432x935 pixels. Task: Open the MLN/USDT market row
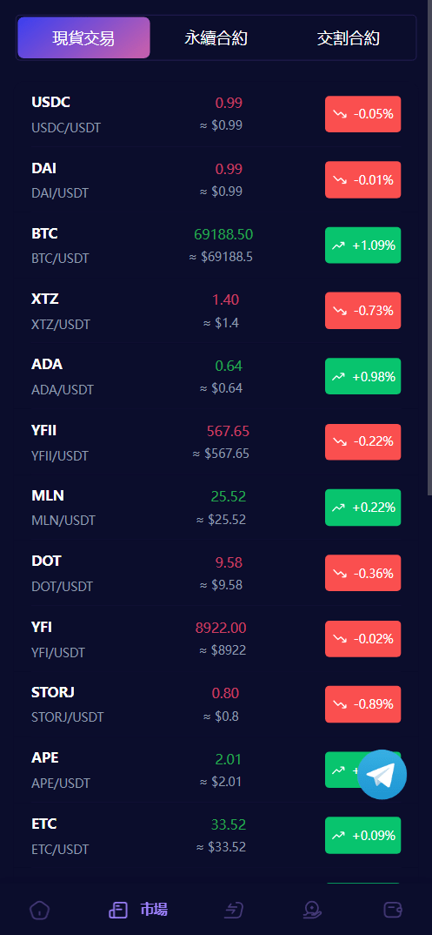pos(216,508)
